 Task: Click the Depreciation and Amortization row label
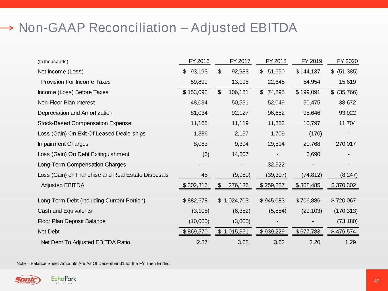click(x=75, y=113)
